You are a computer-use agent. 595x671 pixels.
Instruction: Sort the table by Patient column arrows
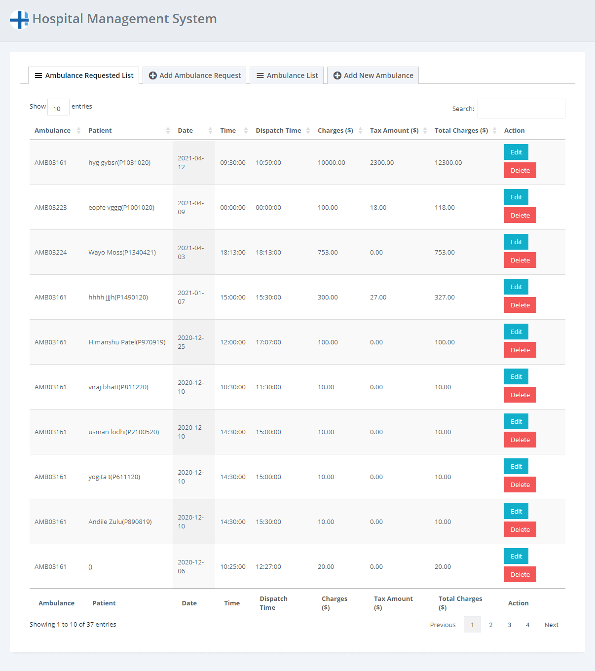(168, 131)
